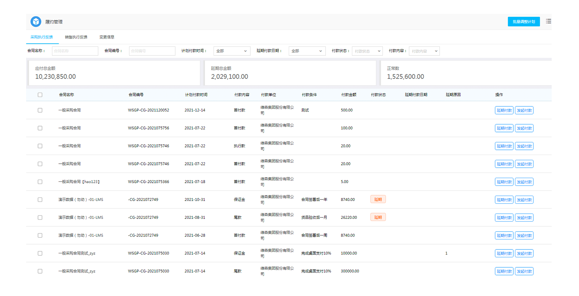Expand the 付款内容 filter dropdown

[424, 51]
